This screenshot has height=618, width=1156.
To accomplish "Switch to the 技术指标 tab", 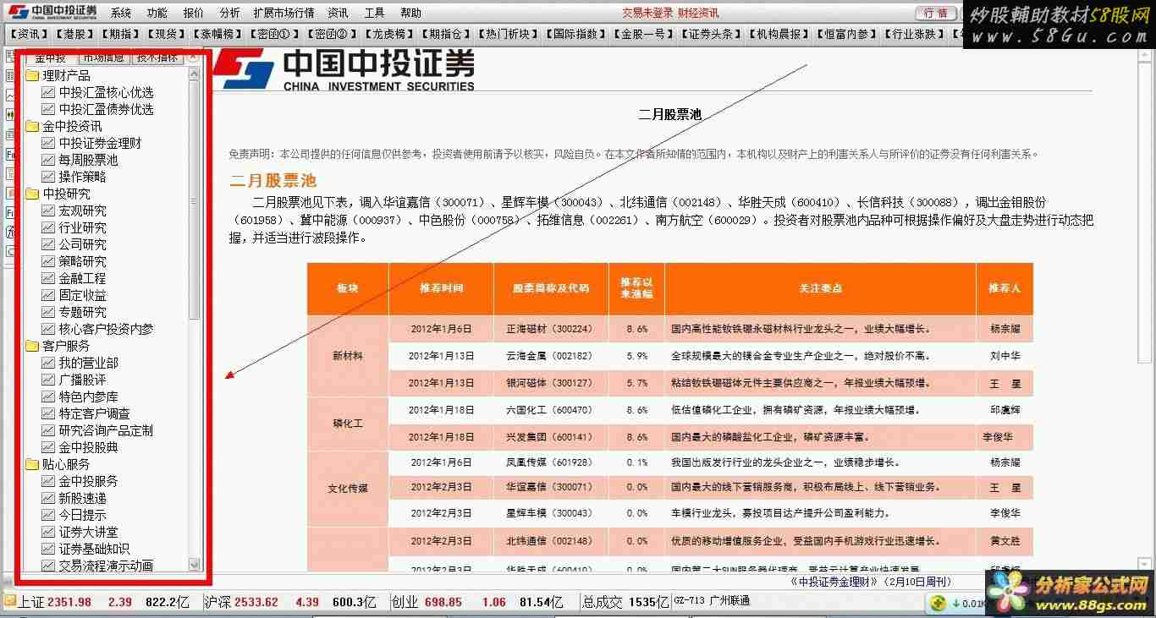I will pos(157,57).
